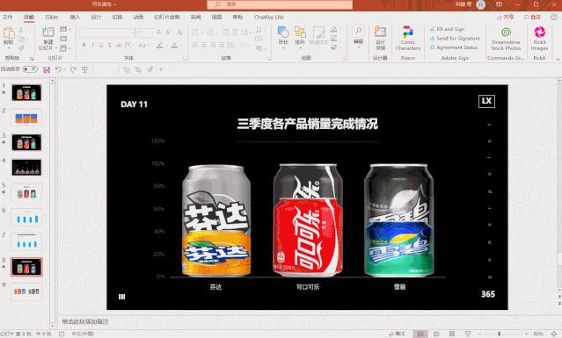The height and width of the screenshot is (338, 562).
Task: Open the Design Ideas icon
Action: 380,32
